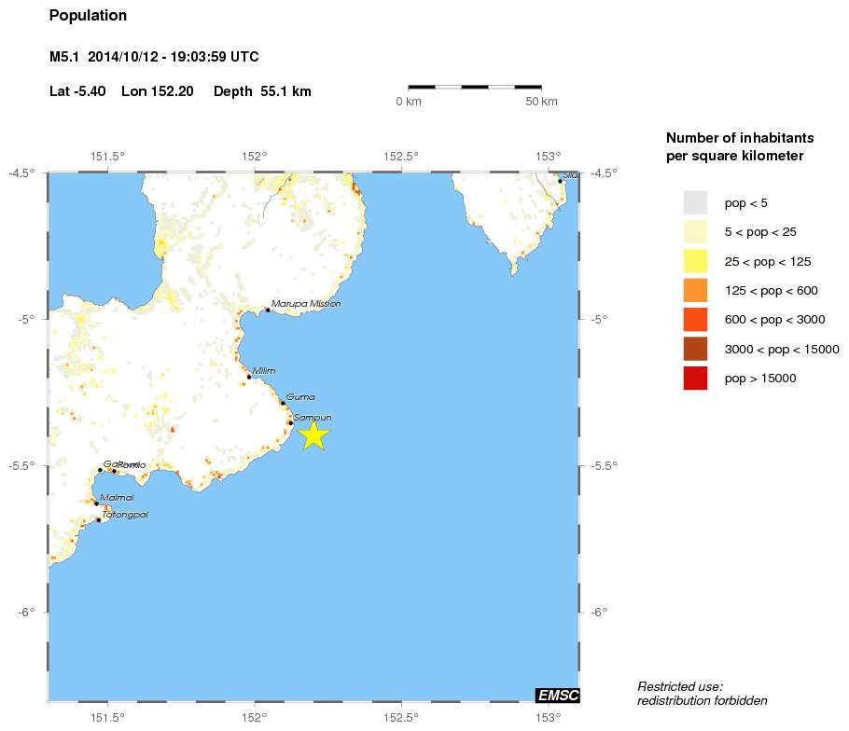Viewport: 849px width, 731px height.
Task: Click the Totongpal location dot
Action: 98,520
